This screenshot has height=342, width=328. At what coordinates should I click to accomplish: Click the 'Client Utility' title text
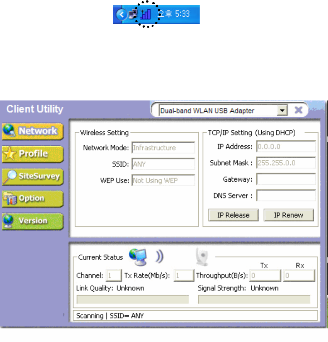[x=35, y=109]
